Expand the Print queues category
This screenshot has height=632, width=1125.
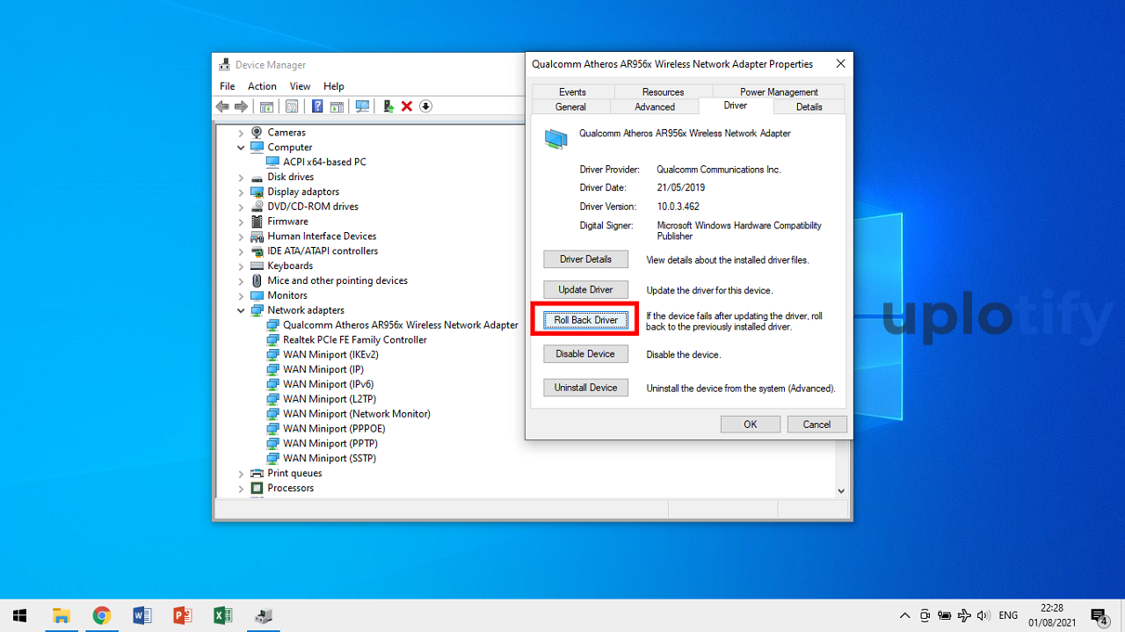pyautogui.click(x=241, y=473)
